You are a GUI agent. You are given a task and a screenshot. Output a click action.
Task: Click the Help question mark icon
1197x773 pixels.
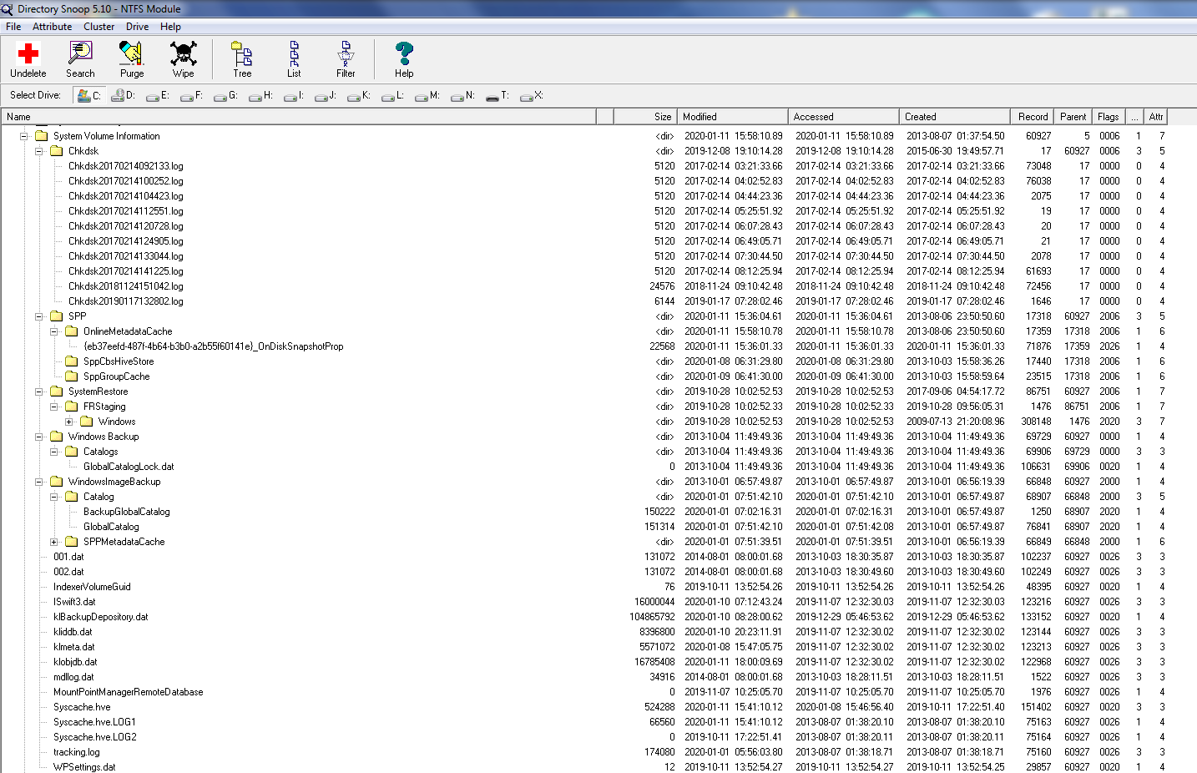[404, 59]
